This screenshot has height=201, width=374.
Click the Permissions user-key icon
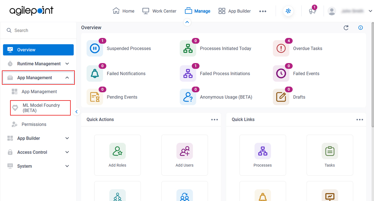(14, 124)
